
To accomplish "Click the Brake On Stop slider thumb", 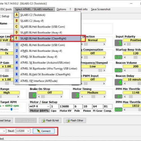I will (x=43, y=97).
